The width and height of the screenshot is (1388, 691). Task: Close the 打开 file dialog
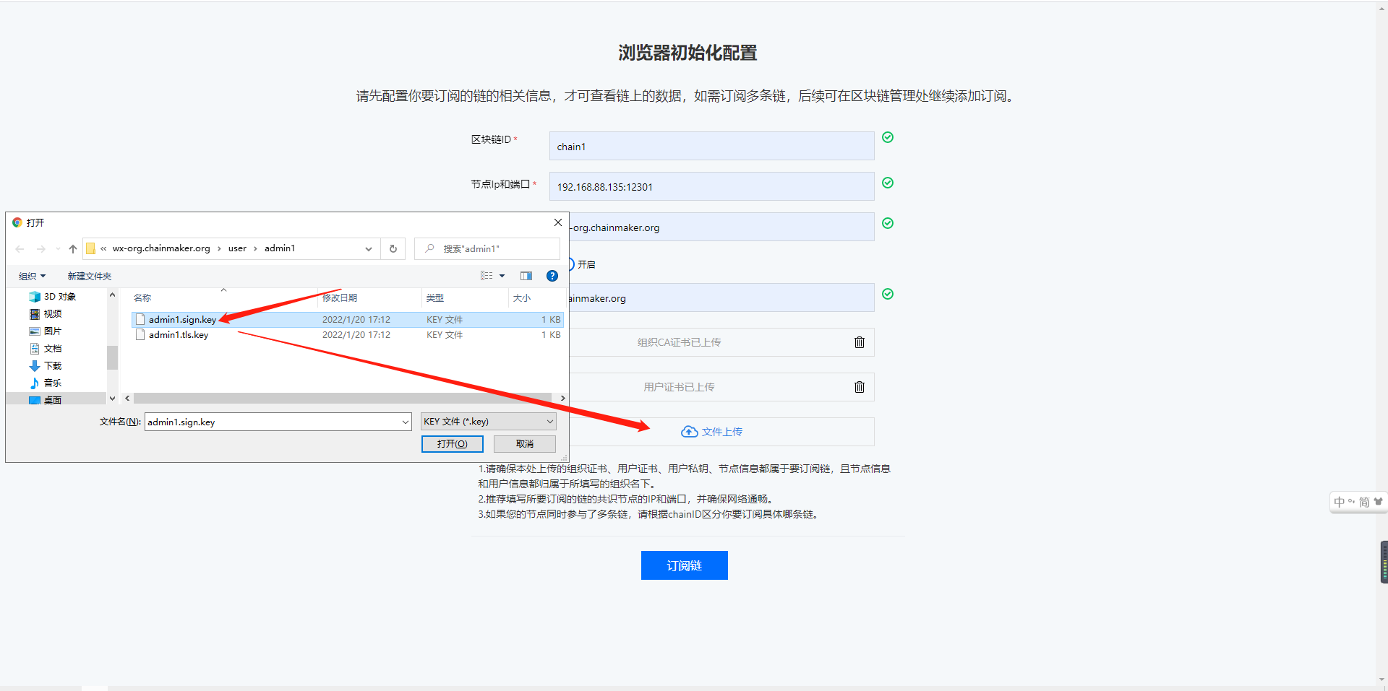(x=558, y=222)
